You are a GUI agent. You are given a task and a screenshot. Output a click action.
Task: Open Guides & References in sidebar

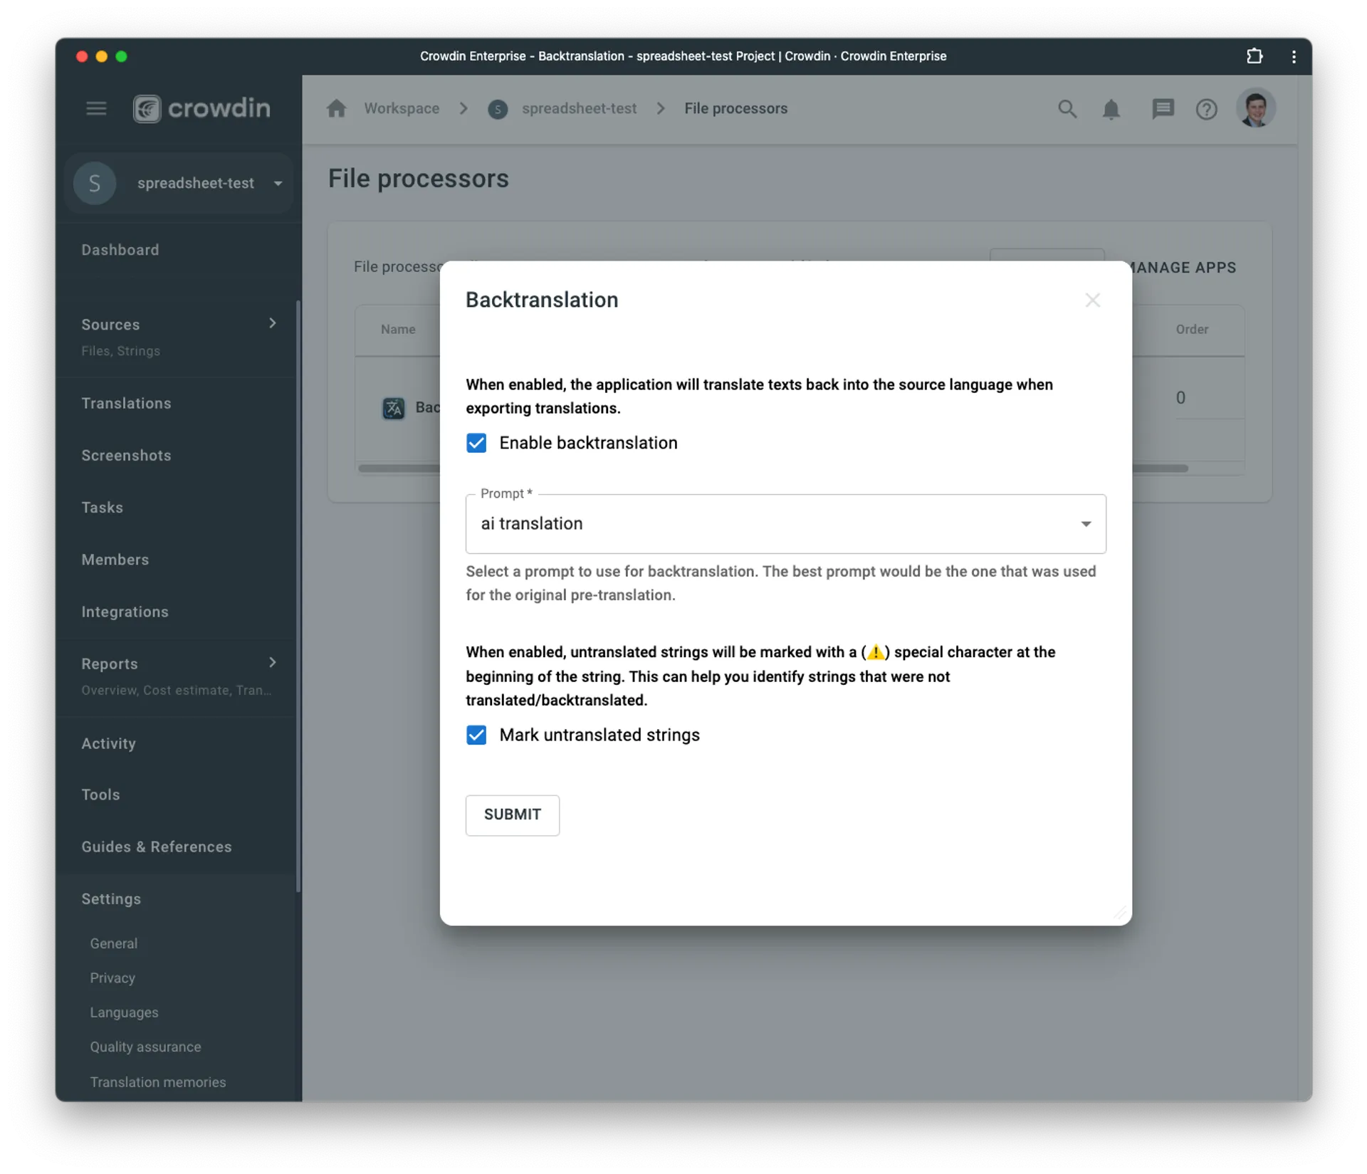point(157,847)
